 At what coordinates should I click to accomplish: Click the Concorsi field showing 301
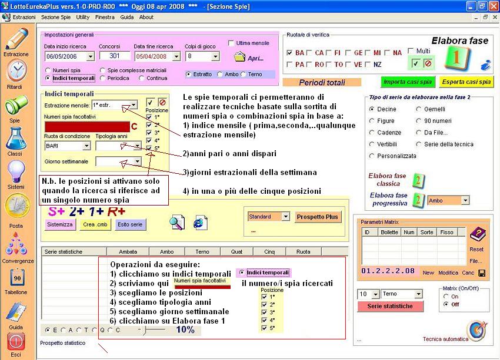(115, 56)
